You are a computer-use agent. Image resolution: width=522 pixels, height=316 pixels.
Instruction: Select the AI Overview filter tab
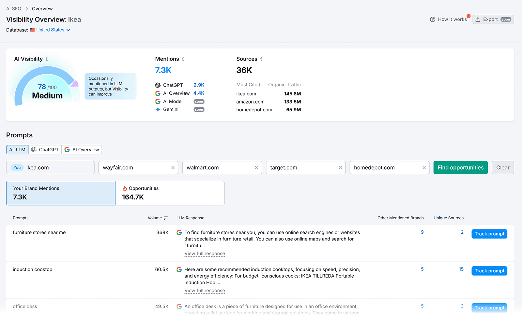[82, 149]
